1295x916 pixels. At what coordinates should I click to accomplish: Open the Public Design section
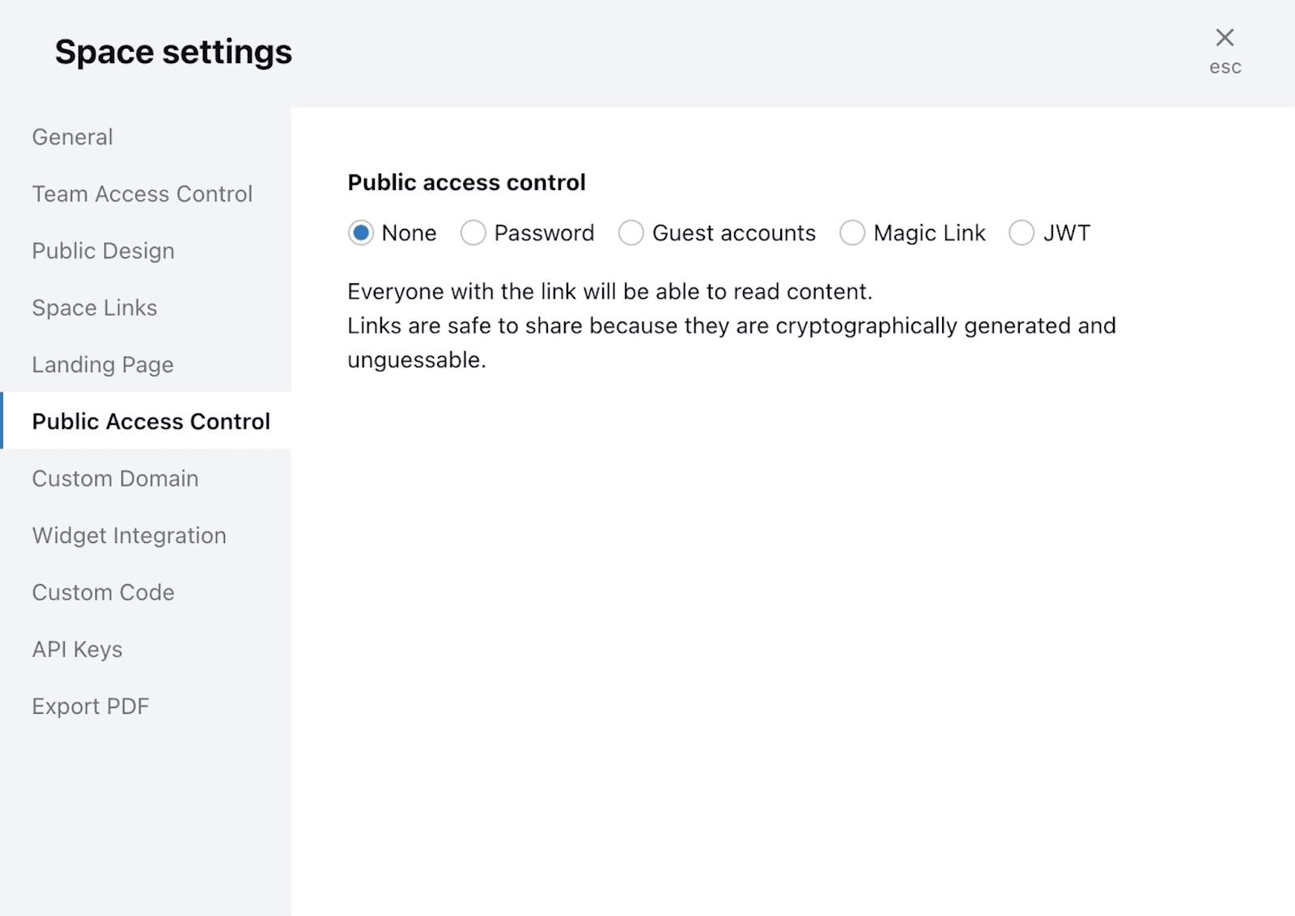pos(104,251)
